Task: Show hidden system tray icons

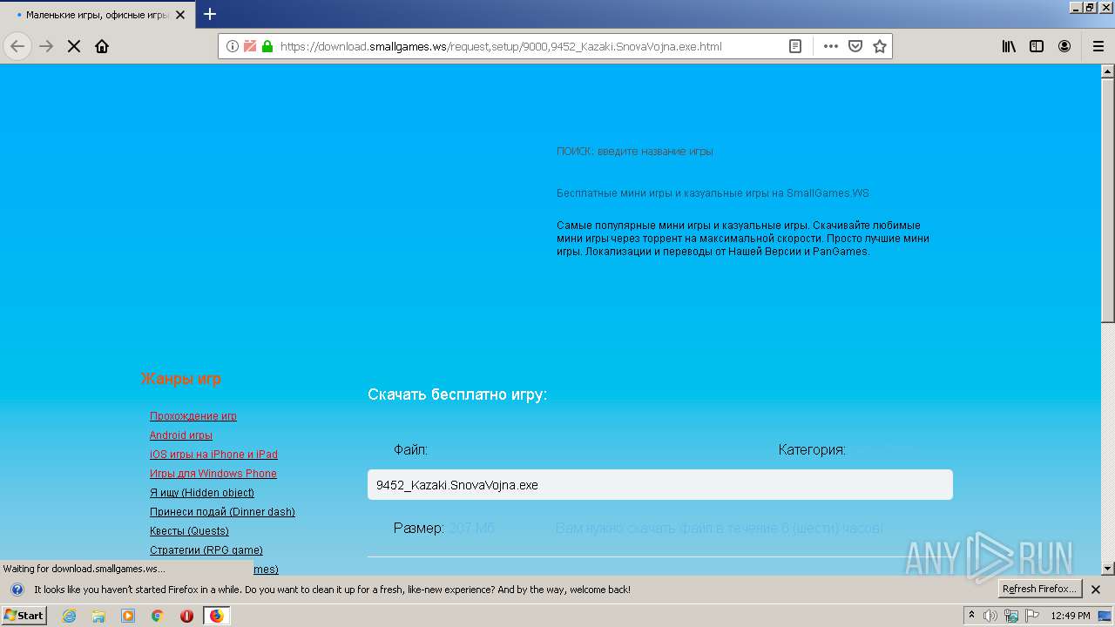Action: [x=972, y=615]
